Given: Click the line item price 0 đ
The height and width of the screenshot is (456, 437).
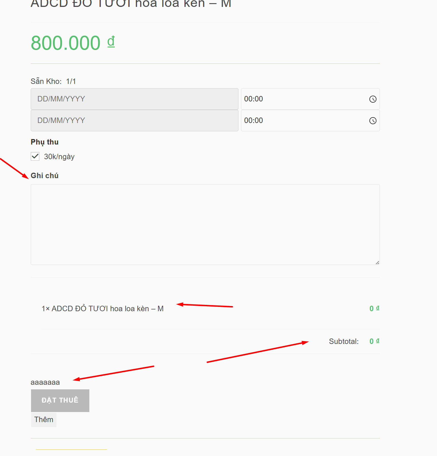Looking at the screenshot, I should [374, 309].
